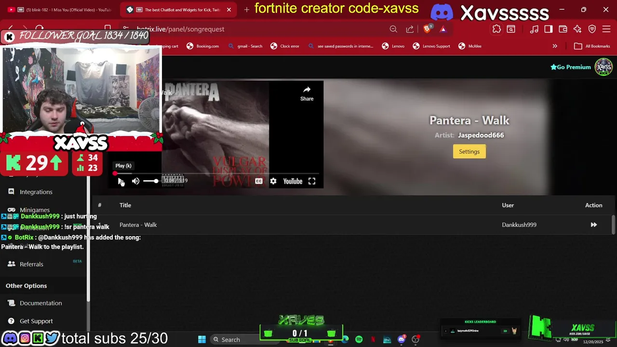Open Minigames in the sidebar

(x=35, y=210)
